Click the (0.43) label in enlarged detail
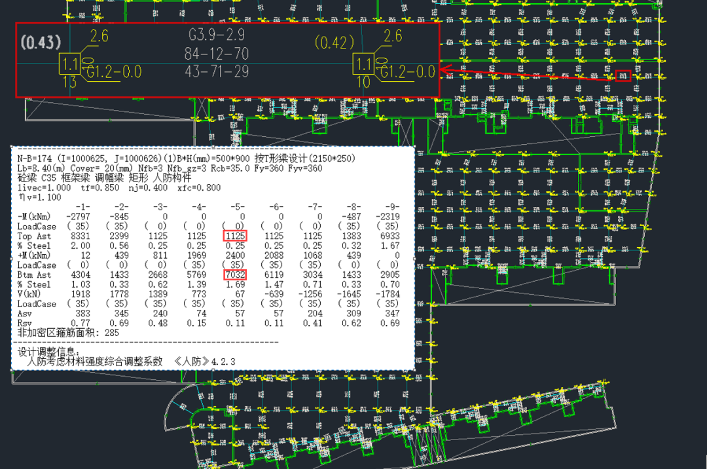The width and height of the screenshot is (707, 469). point(41,43)
